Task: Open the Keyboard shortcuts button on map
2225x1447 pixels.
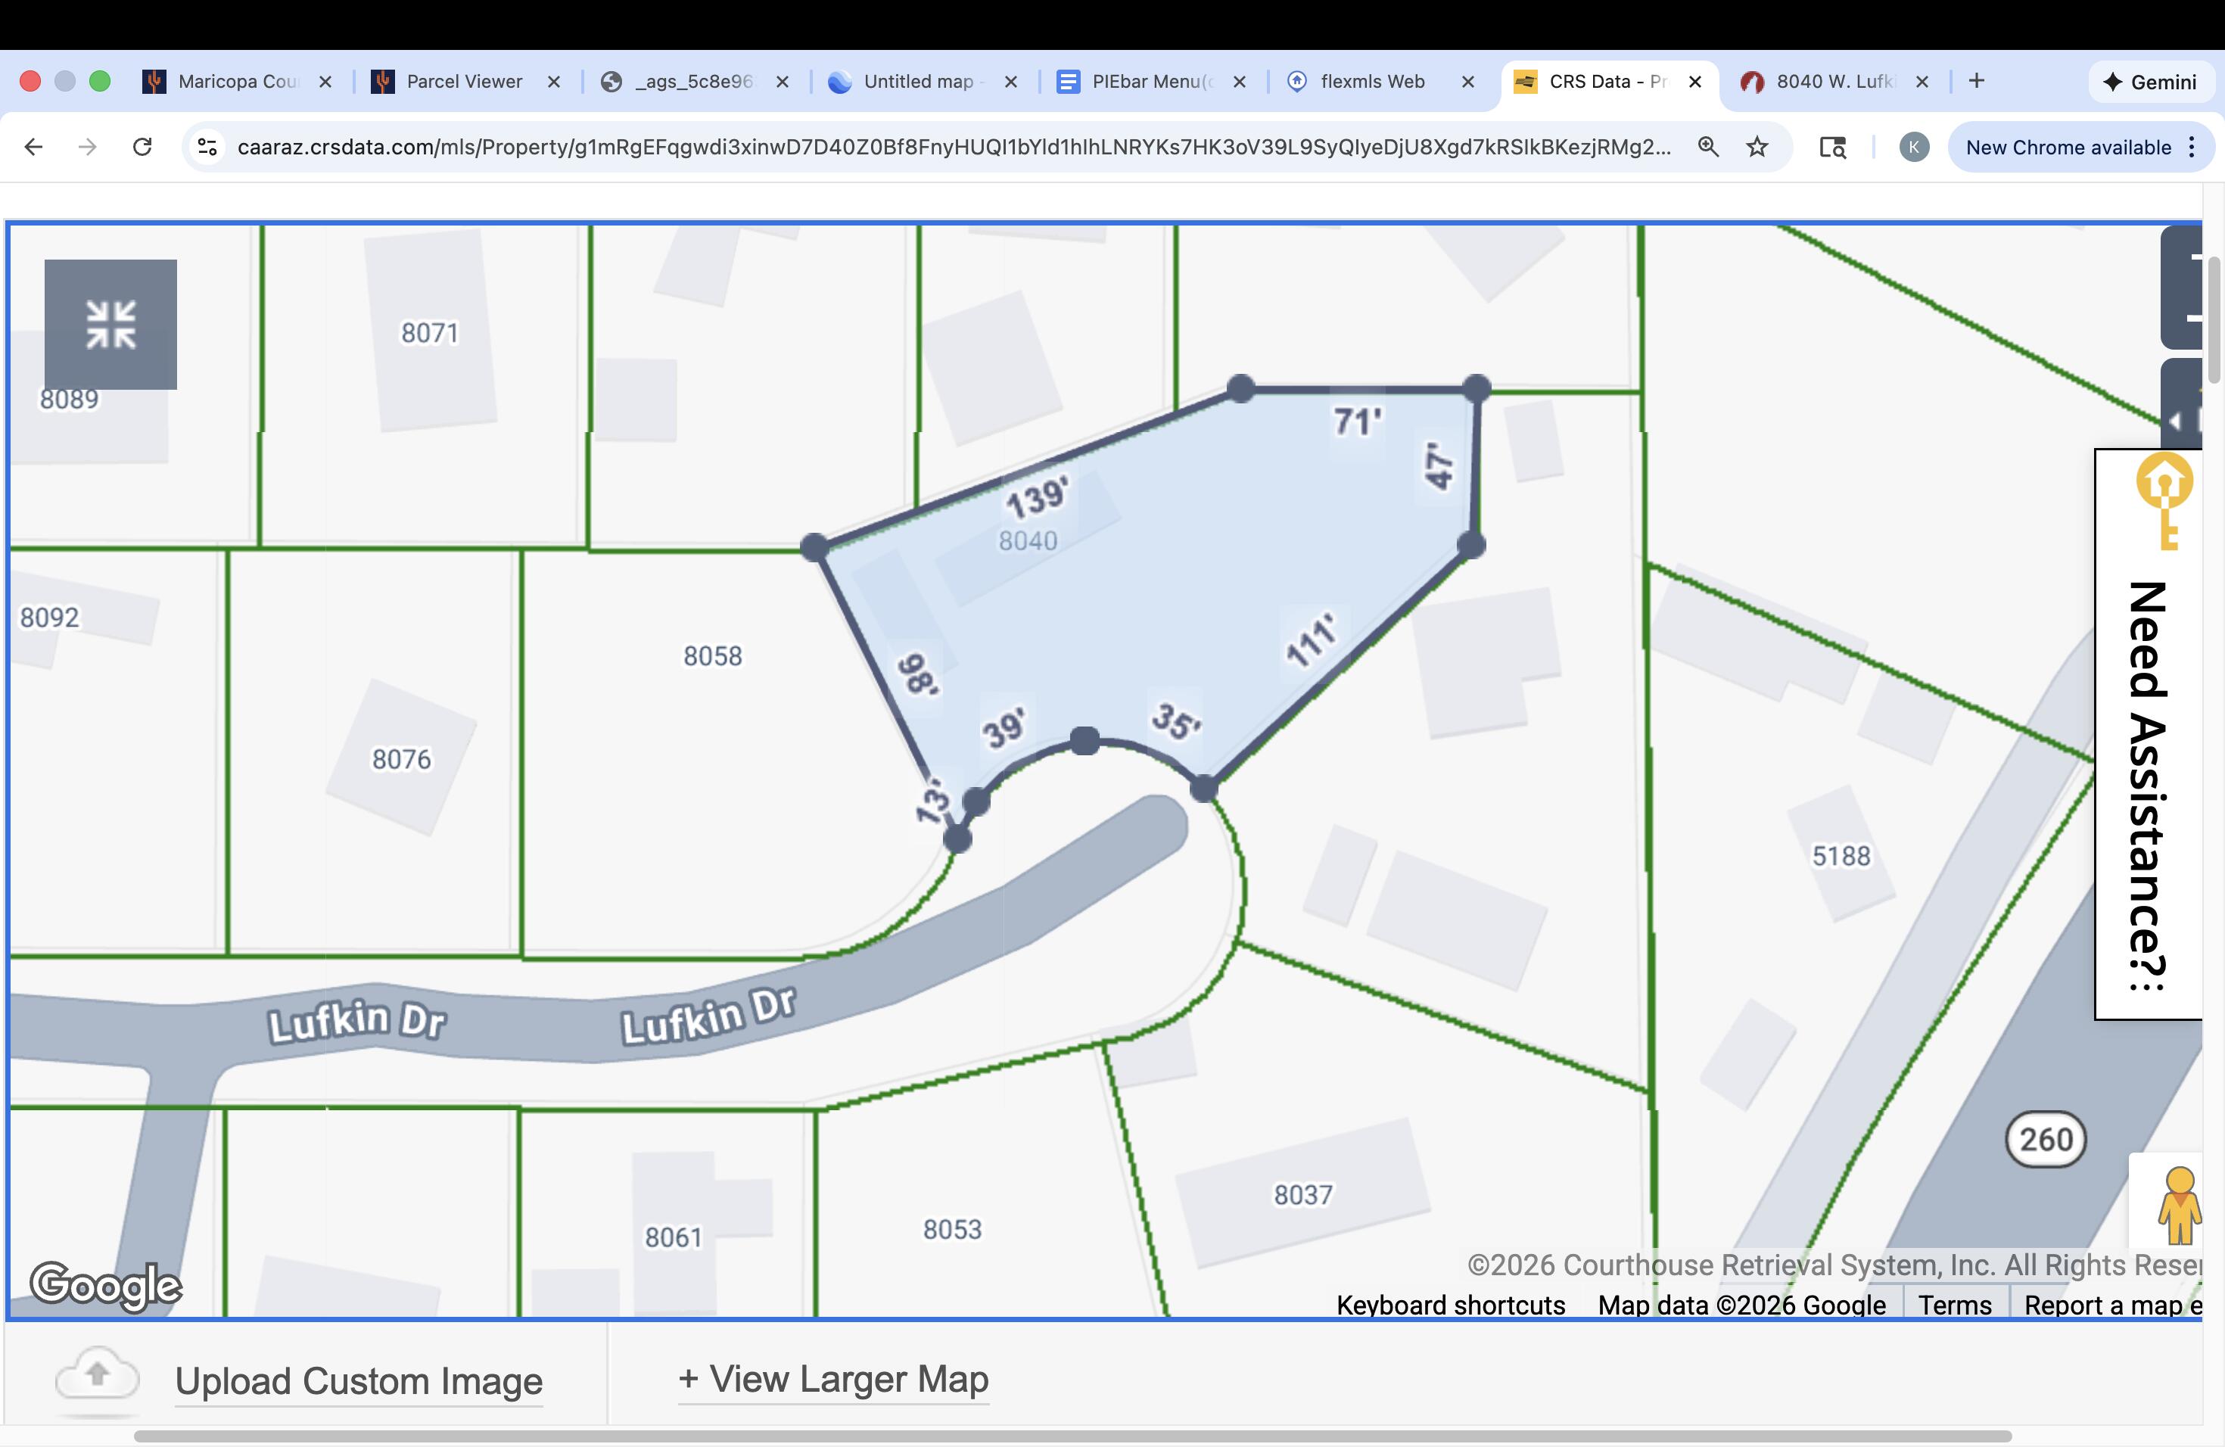Action: coord(1450,1304)
